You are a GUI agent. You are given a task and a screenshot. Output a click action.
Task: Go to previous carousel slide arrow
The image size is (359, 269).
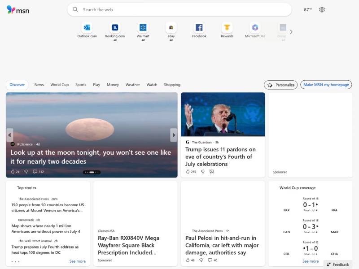pos(9,135)
